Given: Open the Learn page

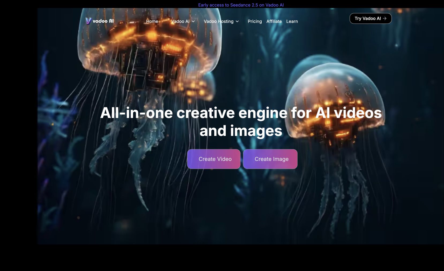Looking at the screenshot, I should click(292, 21).
